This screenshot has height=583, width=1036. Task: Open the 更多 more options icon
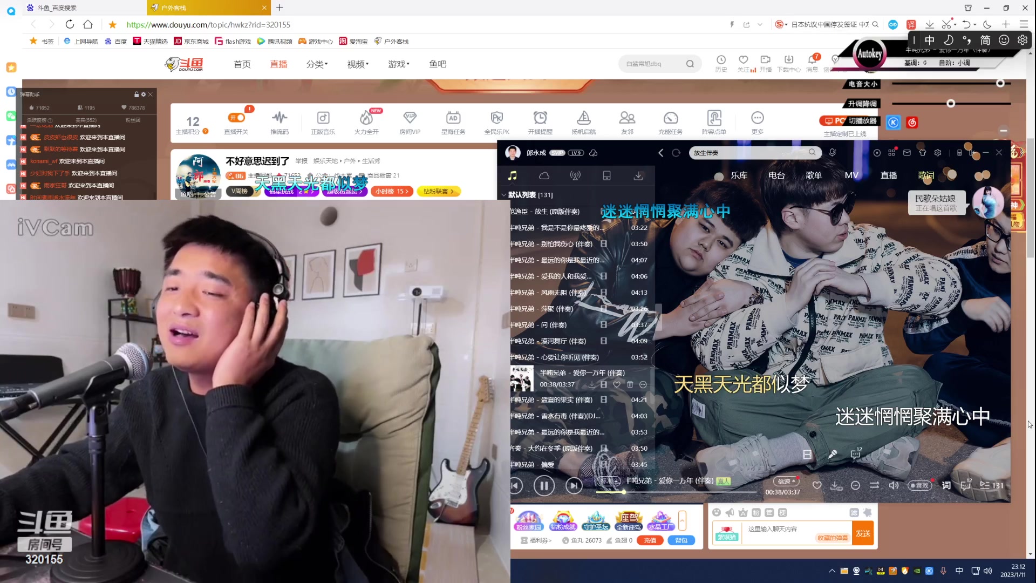click(758, 118)
